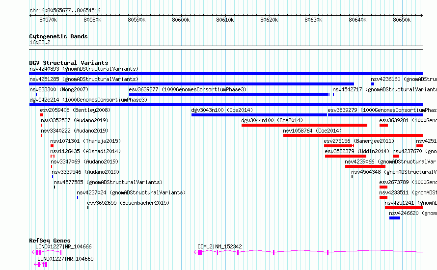The width and height of the screenshot is (437, 270).
Task: Click nsv3339546 (Audano2019) label
Action: click(x=85, y=172)
